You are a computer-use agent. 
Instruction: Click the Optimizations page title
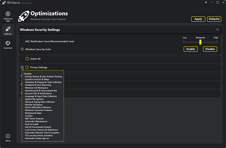coord(49,13)
